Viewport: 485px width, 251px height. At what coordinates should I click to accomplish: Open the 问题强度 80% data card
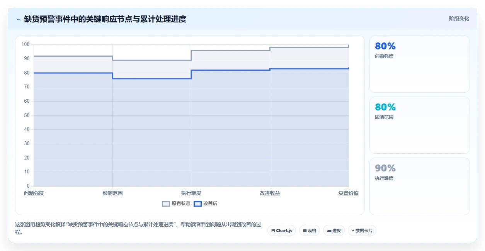pyautogui.click(x=420, y=64)
